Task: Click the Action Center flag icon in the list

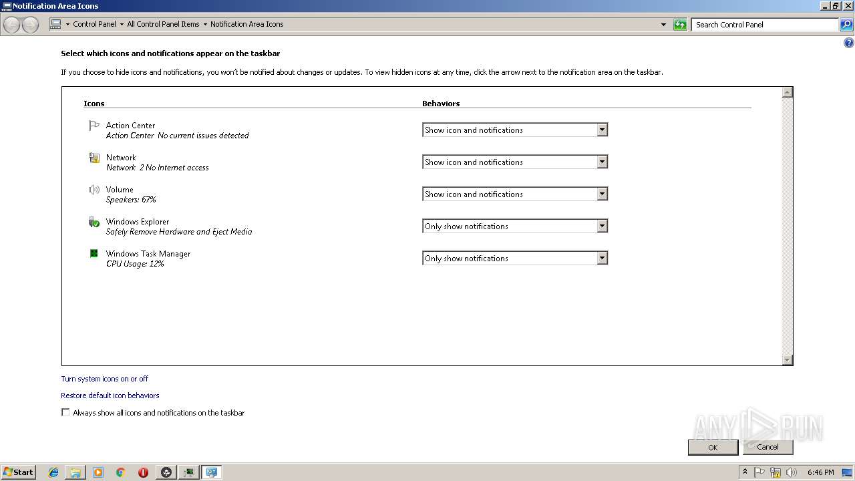Action: tap(94, 126)
